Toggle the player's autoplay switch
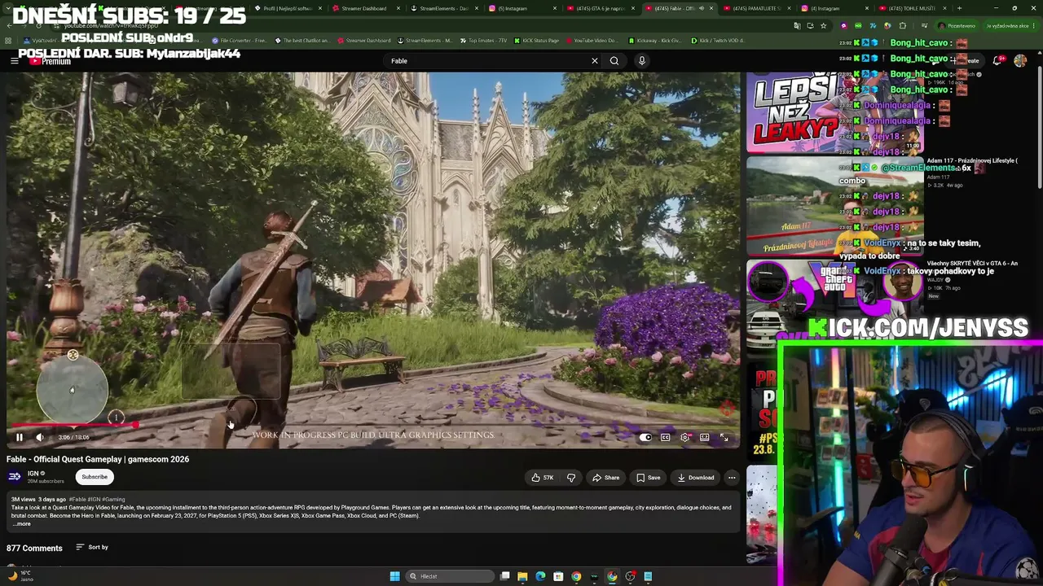 pyautogui.click(x=645, y=437)
